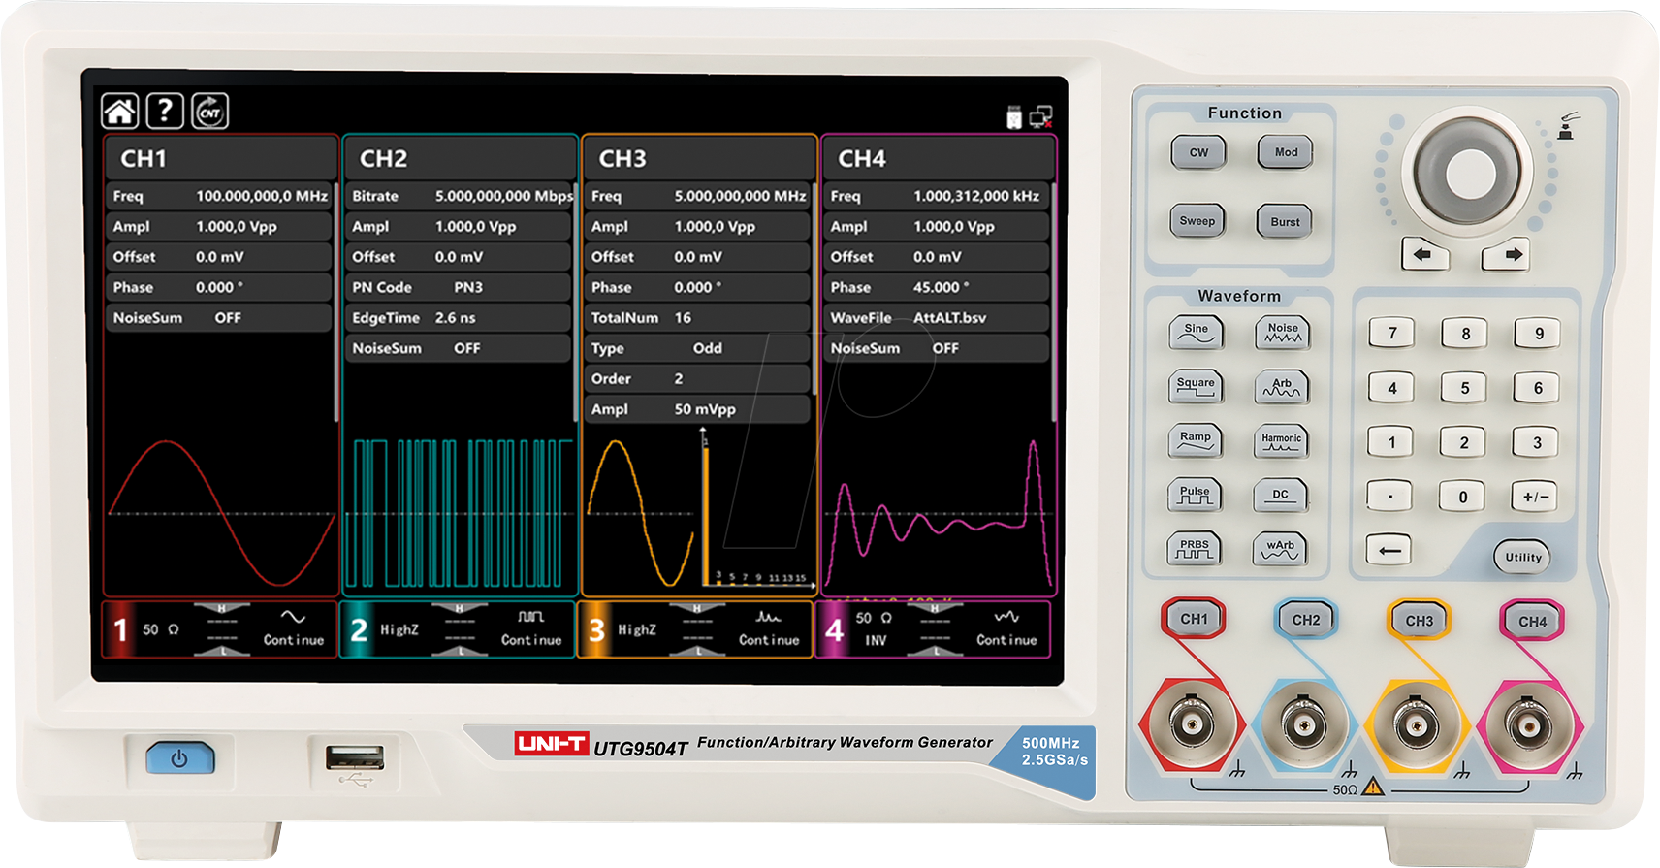This screenshot has height=868, width=1660.
Task: Push the Harmonic waveform button
Action: tap(1282, 442)
